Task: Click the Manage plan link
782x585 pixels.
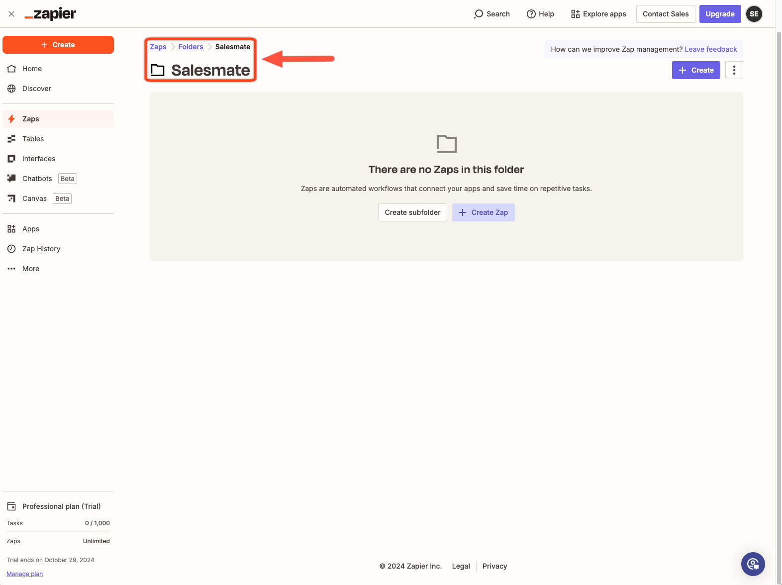Action: [x=24, y=574]
